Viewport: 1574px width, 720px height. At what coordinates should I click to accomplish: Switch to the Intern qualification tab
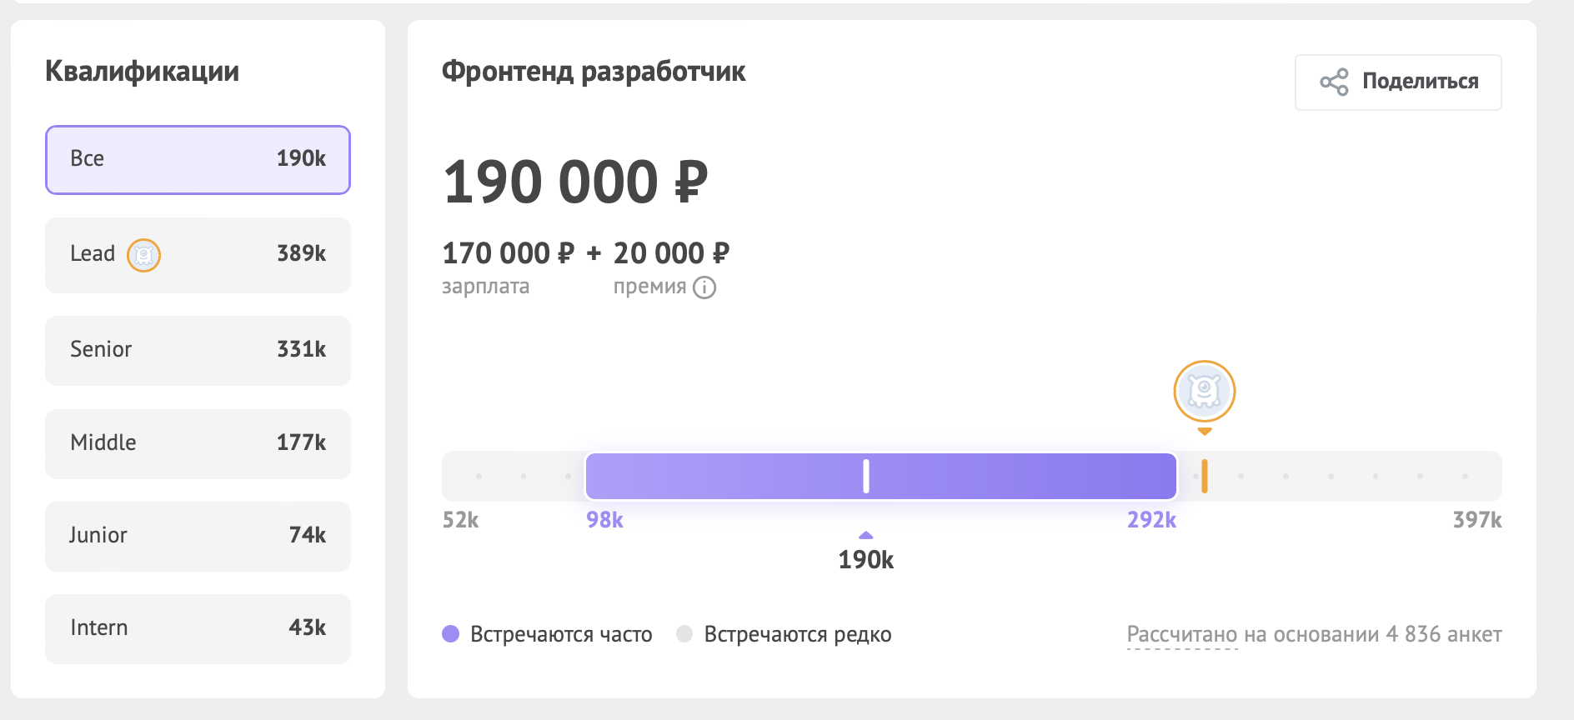[197, 628]
